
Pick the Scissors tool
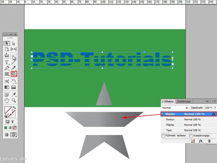coord(7,81)
